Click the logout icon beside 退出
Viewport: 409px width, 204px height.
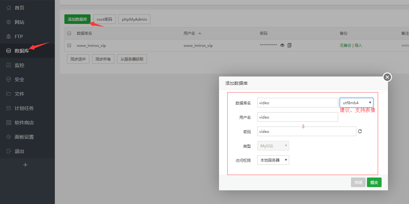[9, 151]
